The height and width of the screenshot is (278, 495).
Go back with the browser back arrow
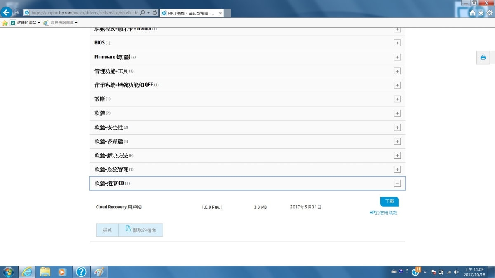pyautogui.click(x=7, y=12)
